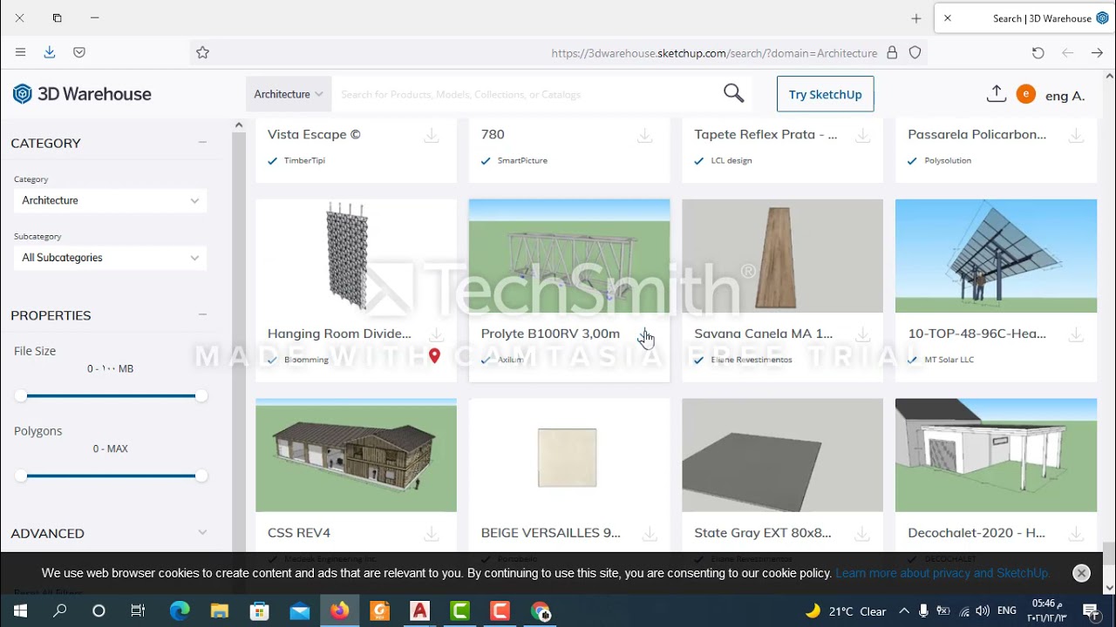1116x627 pixels.
Task: Collapse the CATEGORY section
Action: pos(202,143)
